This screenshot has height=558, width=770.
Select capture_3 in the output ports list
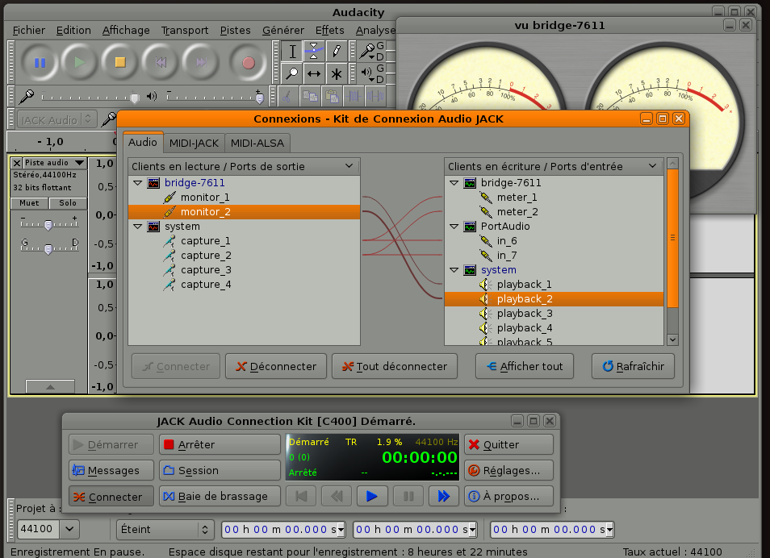pyautogui.click(x=205, y=270)
